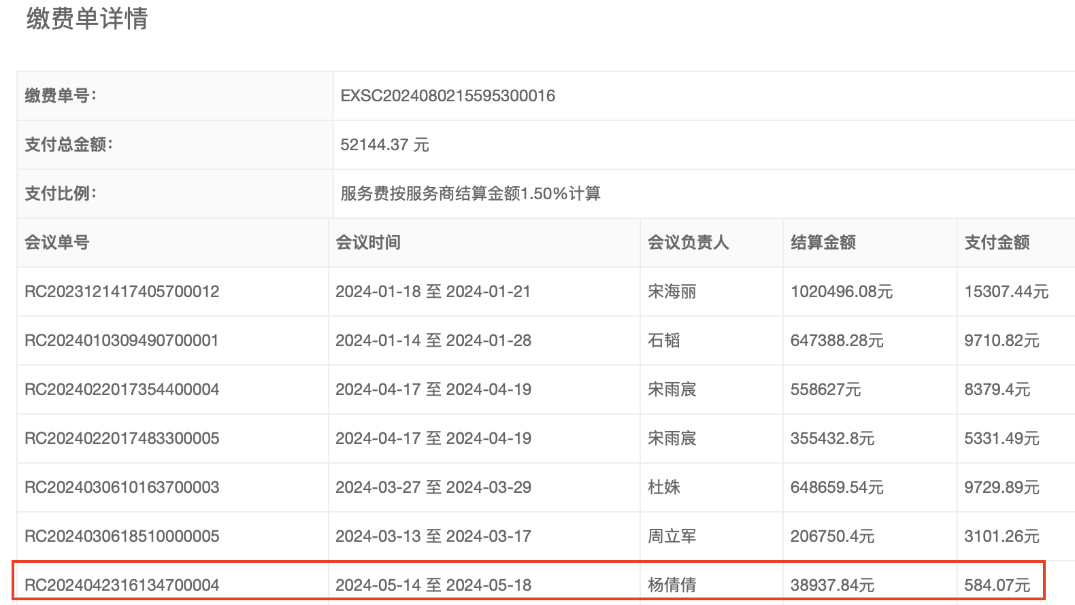Click the total amount 52144.37 元

coord(384,145)
